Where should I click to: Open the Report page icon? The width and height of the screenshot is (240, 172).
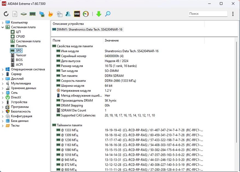(x=15, y=14)
